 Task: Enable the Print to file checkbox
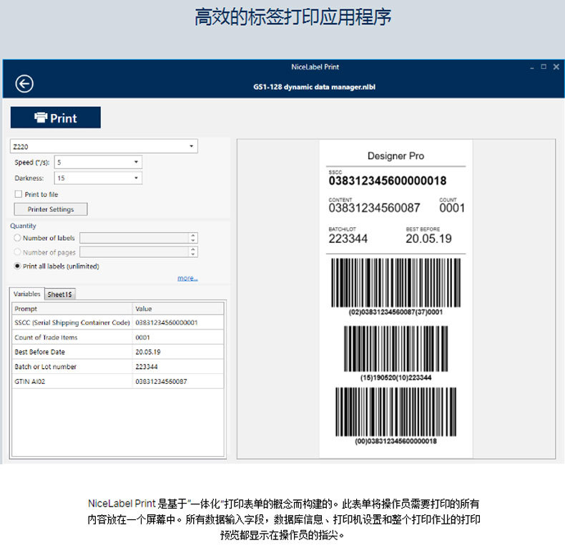click(x=19, y=194)
